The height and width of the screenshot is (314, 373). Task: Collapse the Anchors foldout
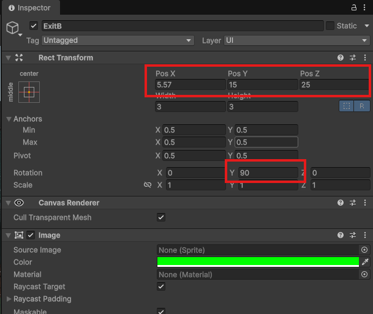(9, 119)
